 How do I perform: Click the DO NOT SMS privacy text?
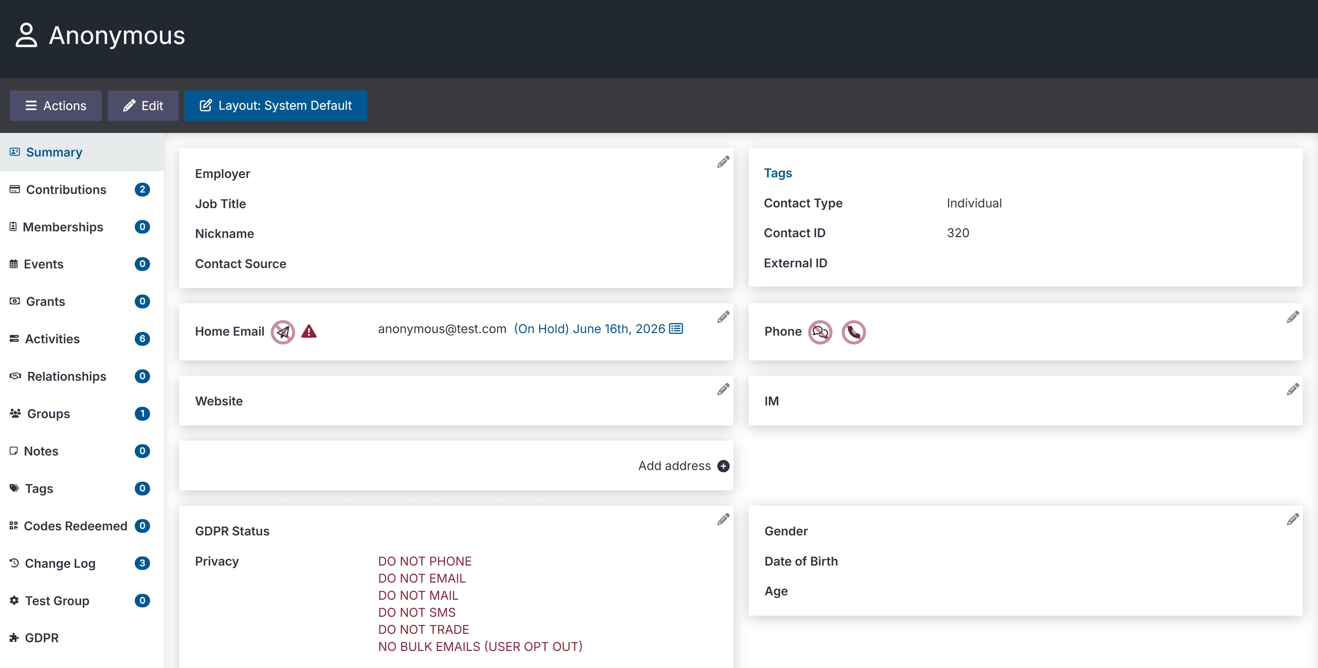coord(416,612)
